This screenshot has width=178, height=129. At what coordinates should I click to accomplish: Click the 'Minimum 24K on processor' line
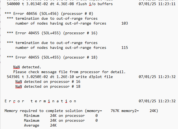(61, 116)
